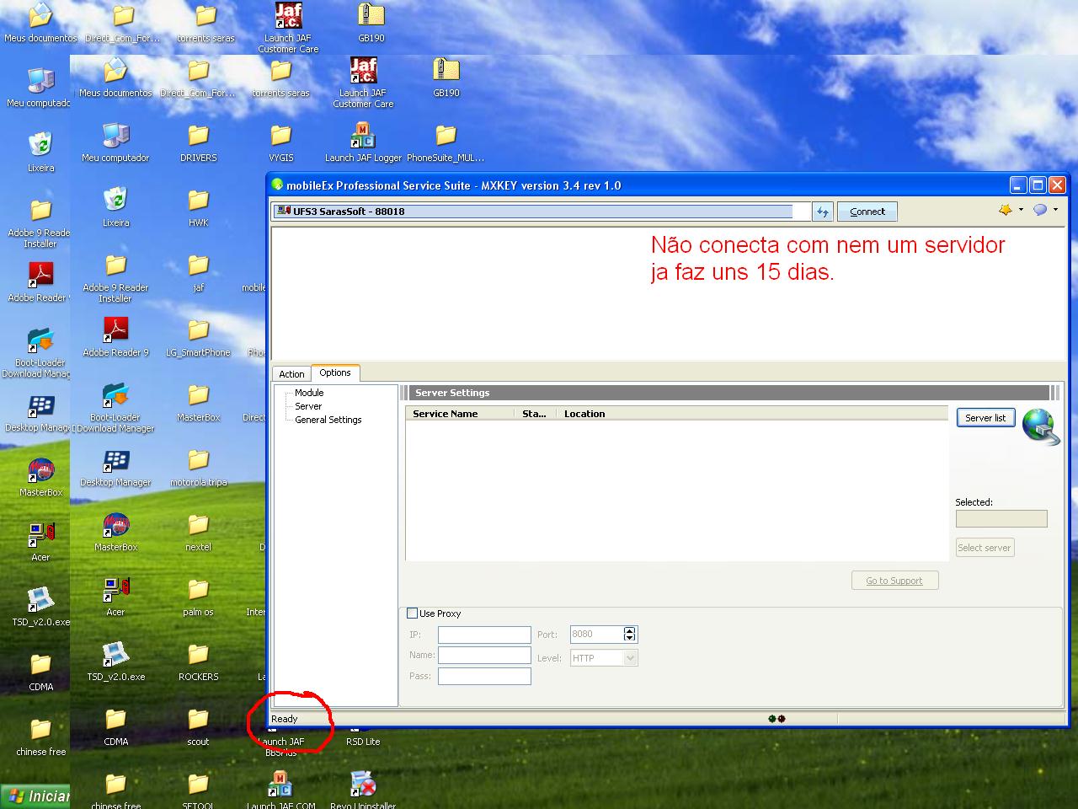Viewport: 1078px width, 809px height.
Task: Select General Settings in options tree
Action: 328,420
